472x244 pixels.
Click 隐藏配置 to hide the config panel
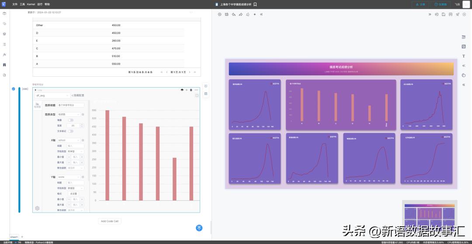[x=78, y=95]
